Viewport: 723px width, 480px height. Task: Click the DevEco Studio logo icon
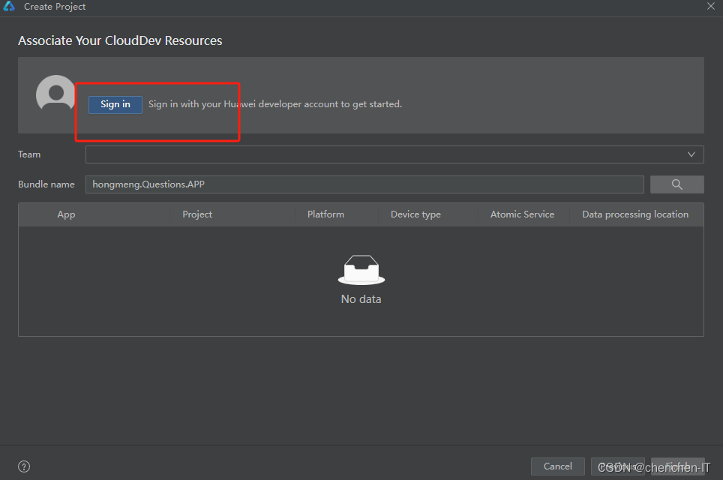click(9, 6)
